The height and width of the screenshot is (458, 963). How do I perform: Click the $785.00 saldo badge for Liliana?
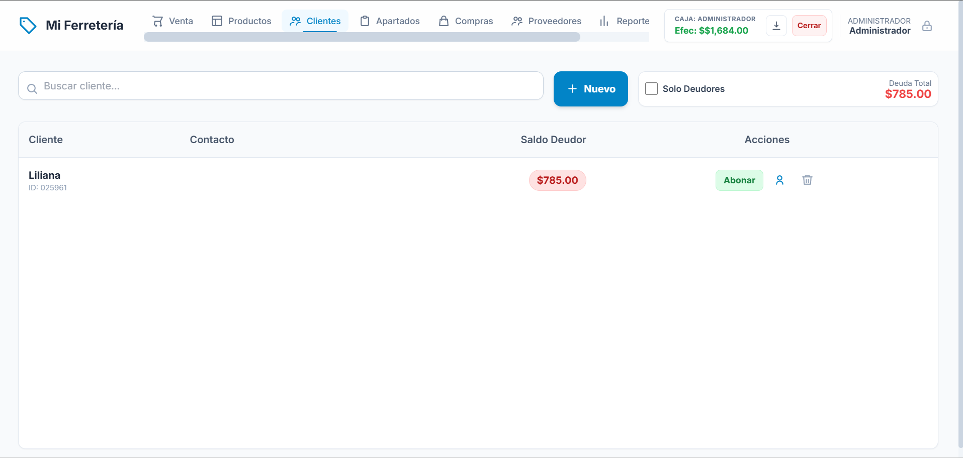(x=557, y=180)
